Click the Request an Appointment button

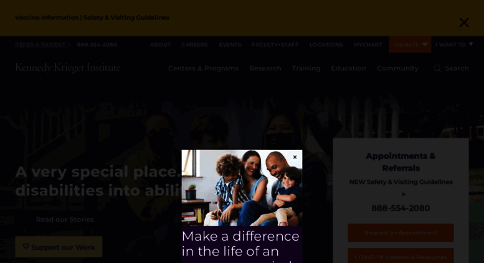[x=401, y=233]
